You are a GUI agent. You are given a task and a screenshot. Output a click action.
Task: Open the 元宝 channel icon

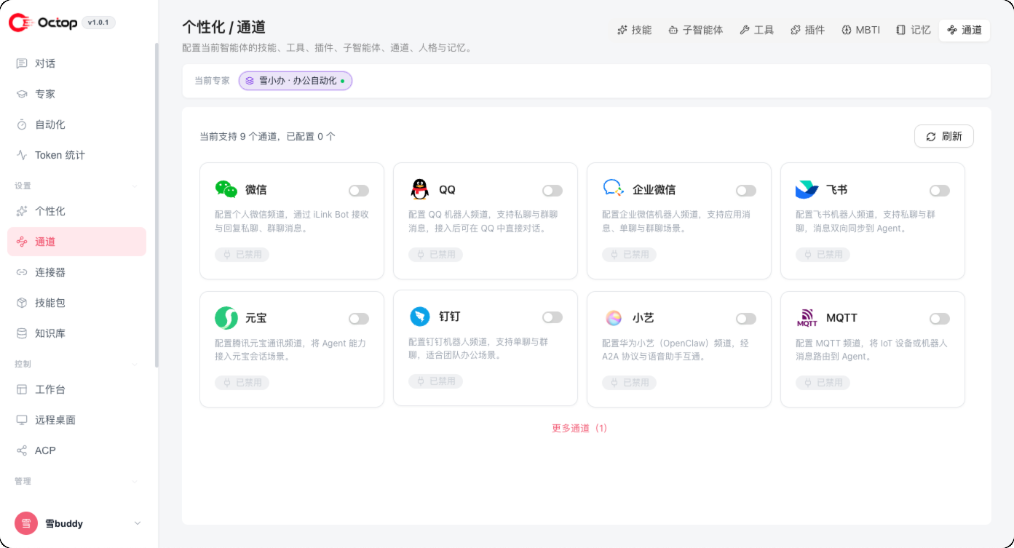coord(226,318)
